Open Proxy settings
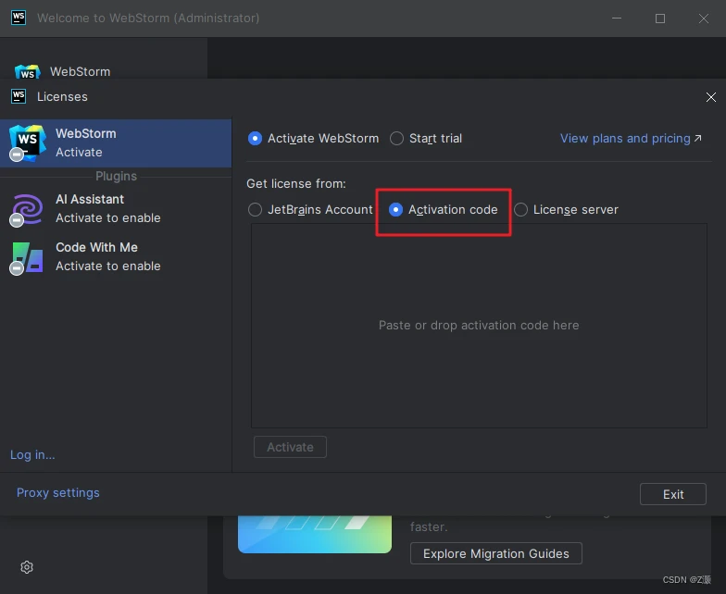This screenshot has width=726, height=594. [x=58, y=493]
